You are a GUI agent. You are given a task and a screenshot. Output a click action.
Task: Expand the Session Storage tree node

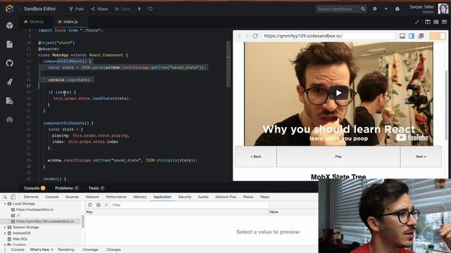[x=5, y=227]
